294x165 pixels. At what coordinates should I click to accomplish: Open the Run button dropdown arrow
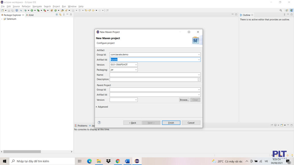tap(35, 10)
